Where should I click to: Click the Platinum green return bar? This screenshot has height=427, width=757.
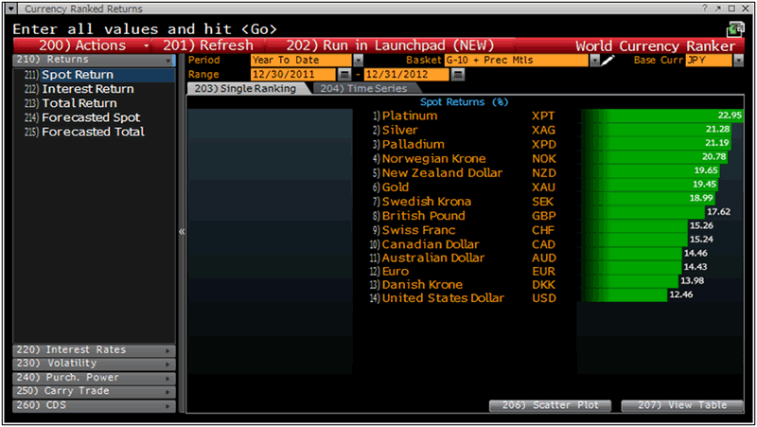[x=661, y=116]
